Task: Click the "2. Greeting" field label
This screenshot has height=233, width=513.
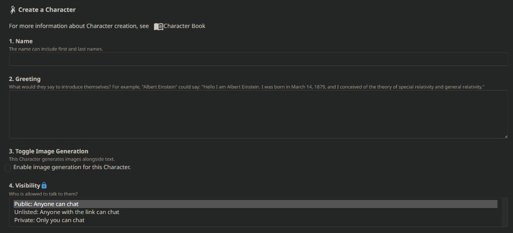Action: pos(25,79)
